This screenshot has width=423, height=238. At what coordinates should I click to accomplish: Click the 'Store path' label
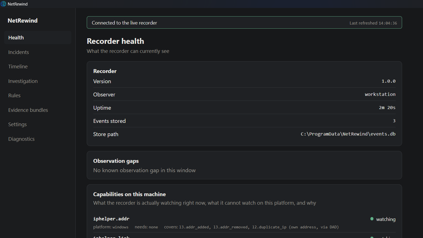106,134
